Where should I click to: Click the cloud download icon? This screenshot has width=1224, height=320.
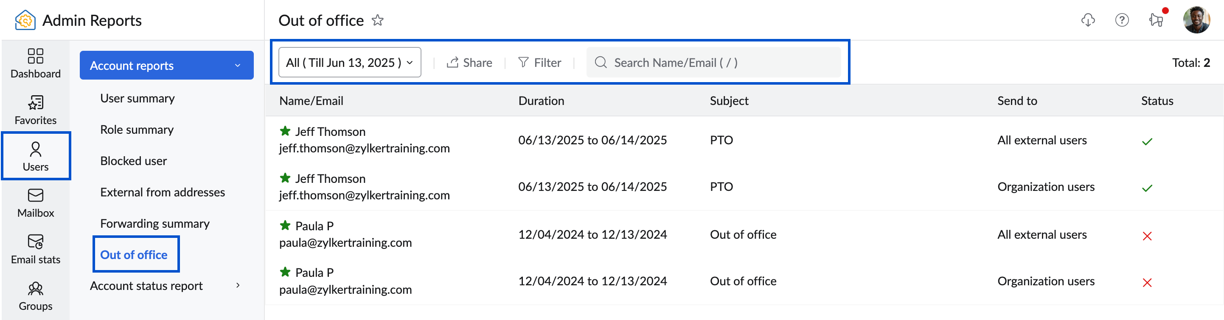click(x=1088, y=20)
